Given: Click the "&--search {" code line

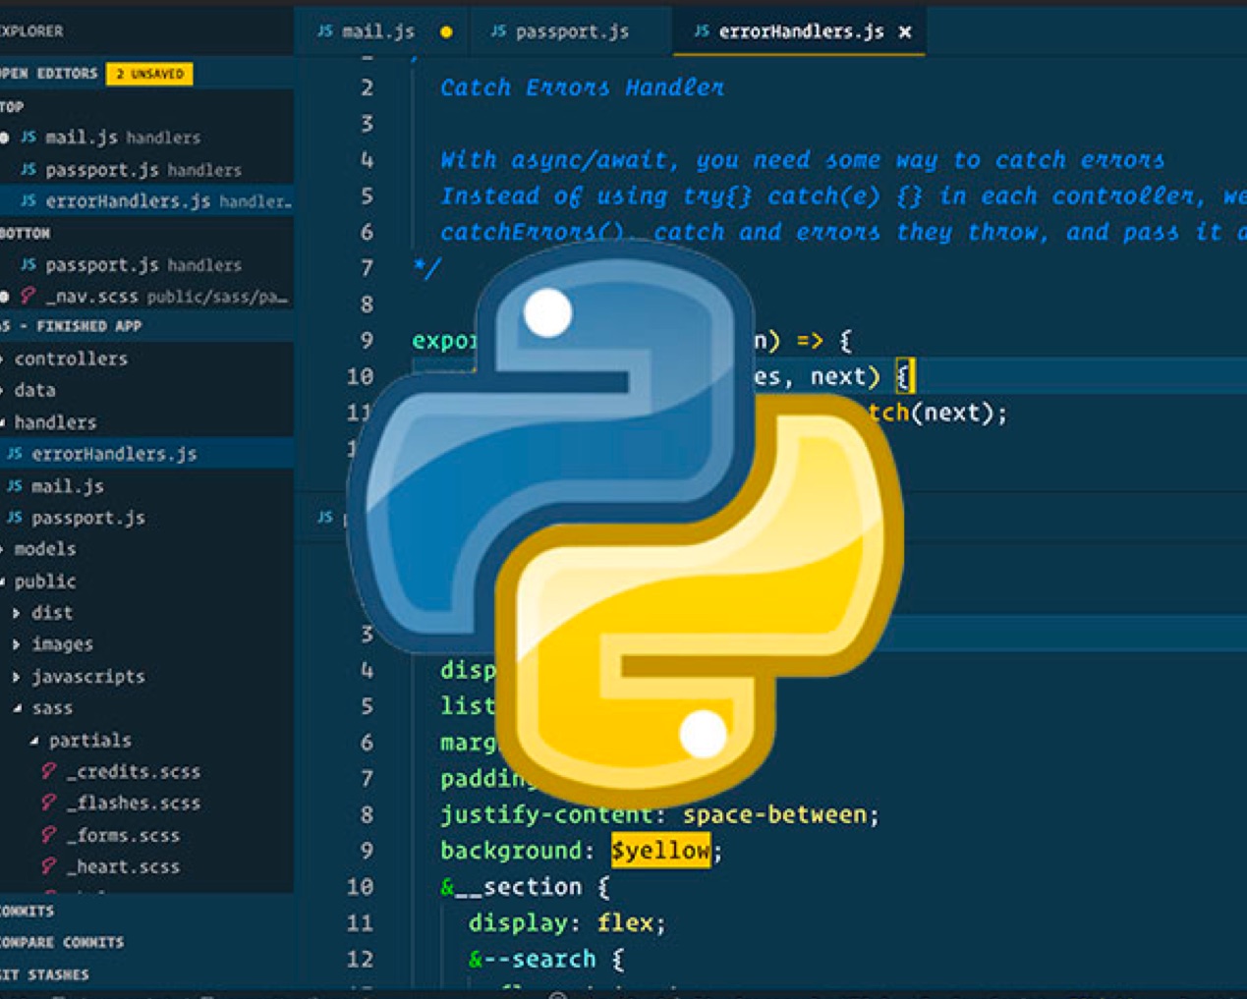Looking at the screenshot, I should click(x=545, y=960).
